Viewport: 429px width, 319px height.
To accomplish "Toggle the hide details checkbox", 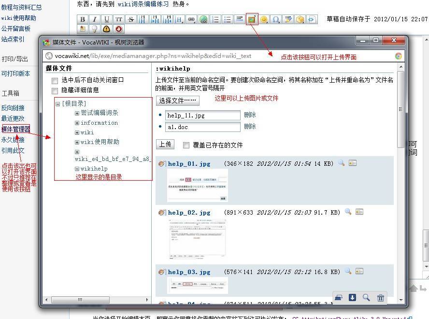I will tap(55, 91).
